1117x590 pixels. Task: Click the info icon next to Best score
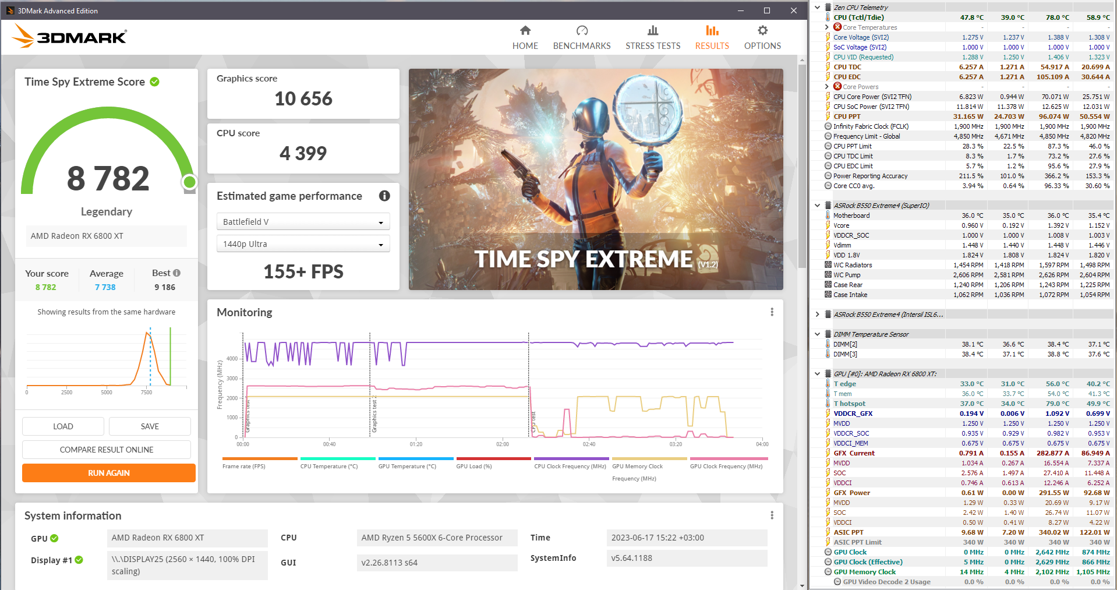176,273
